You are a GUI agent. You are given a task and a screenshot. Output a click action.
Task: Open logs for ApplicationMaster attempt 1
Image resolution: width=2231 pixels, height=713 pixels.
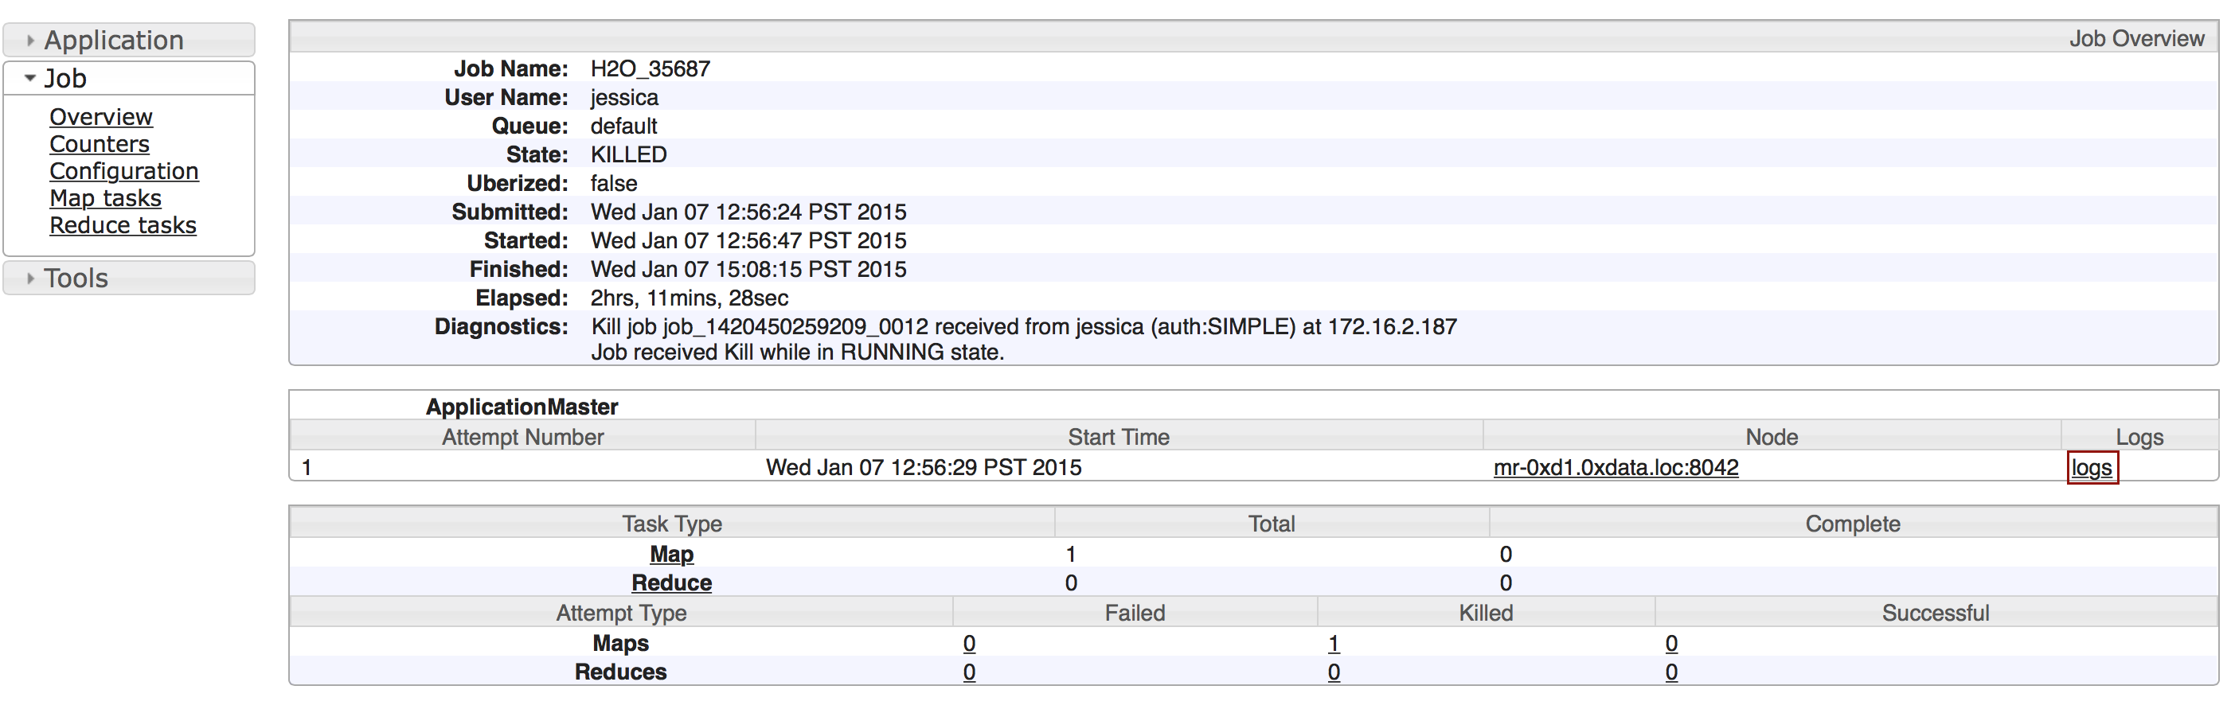click(x=2092, y=468)
